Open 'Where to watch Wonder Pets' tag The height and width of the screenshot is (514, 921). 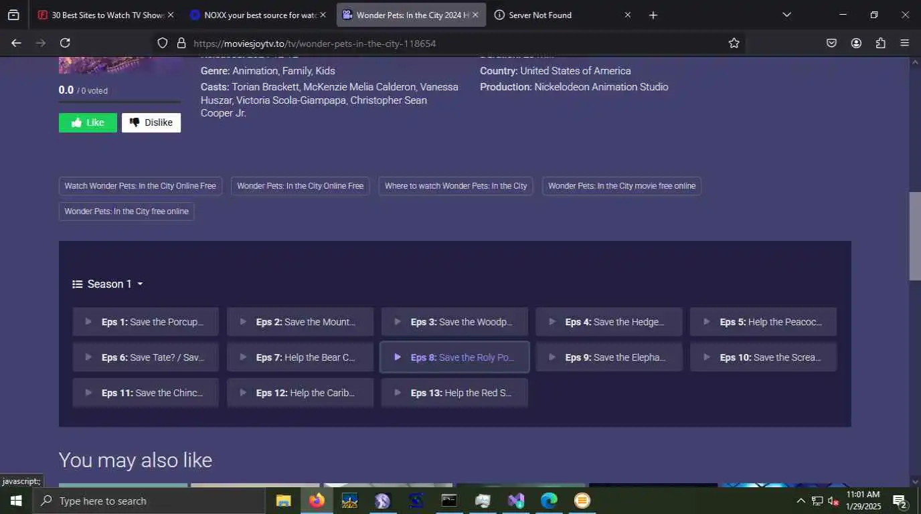point(456,186)
